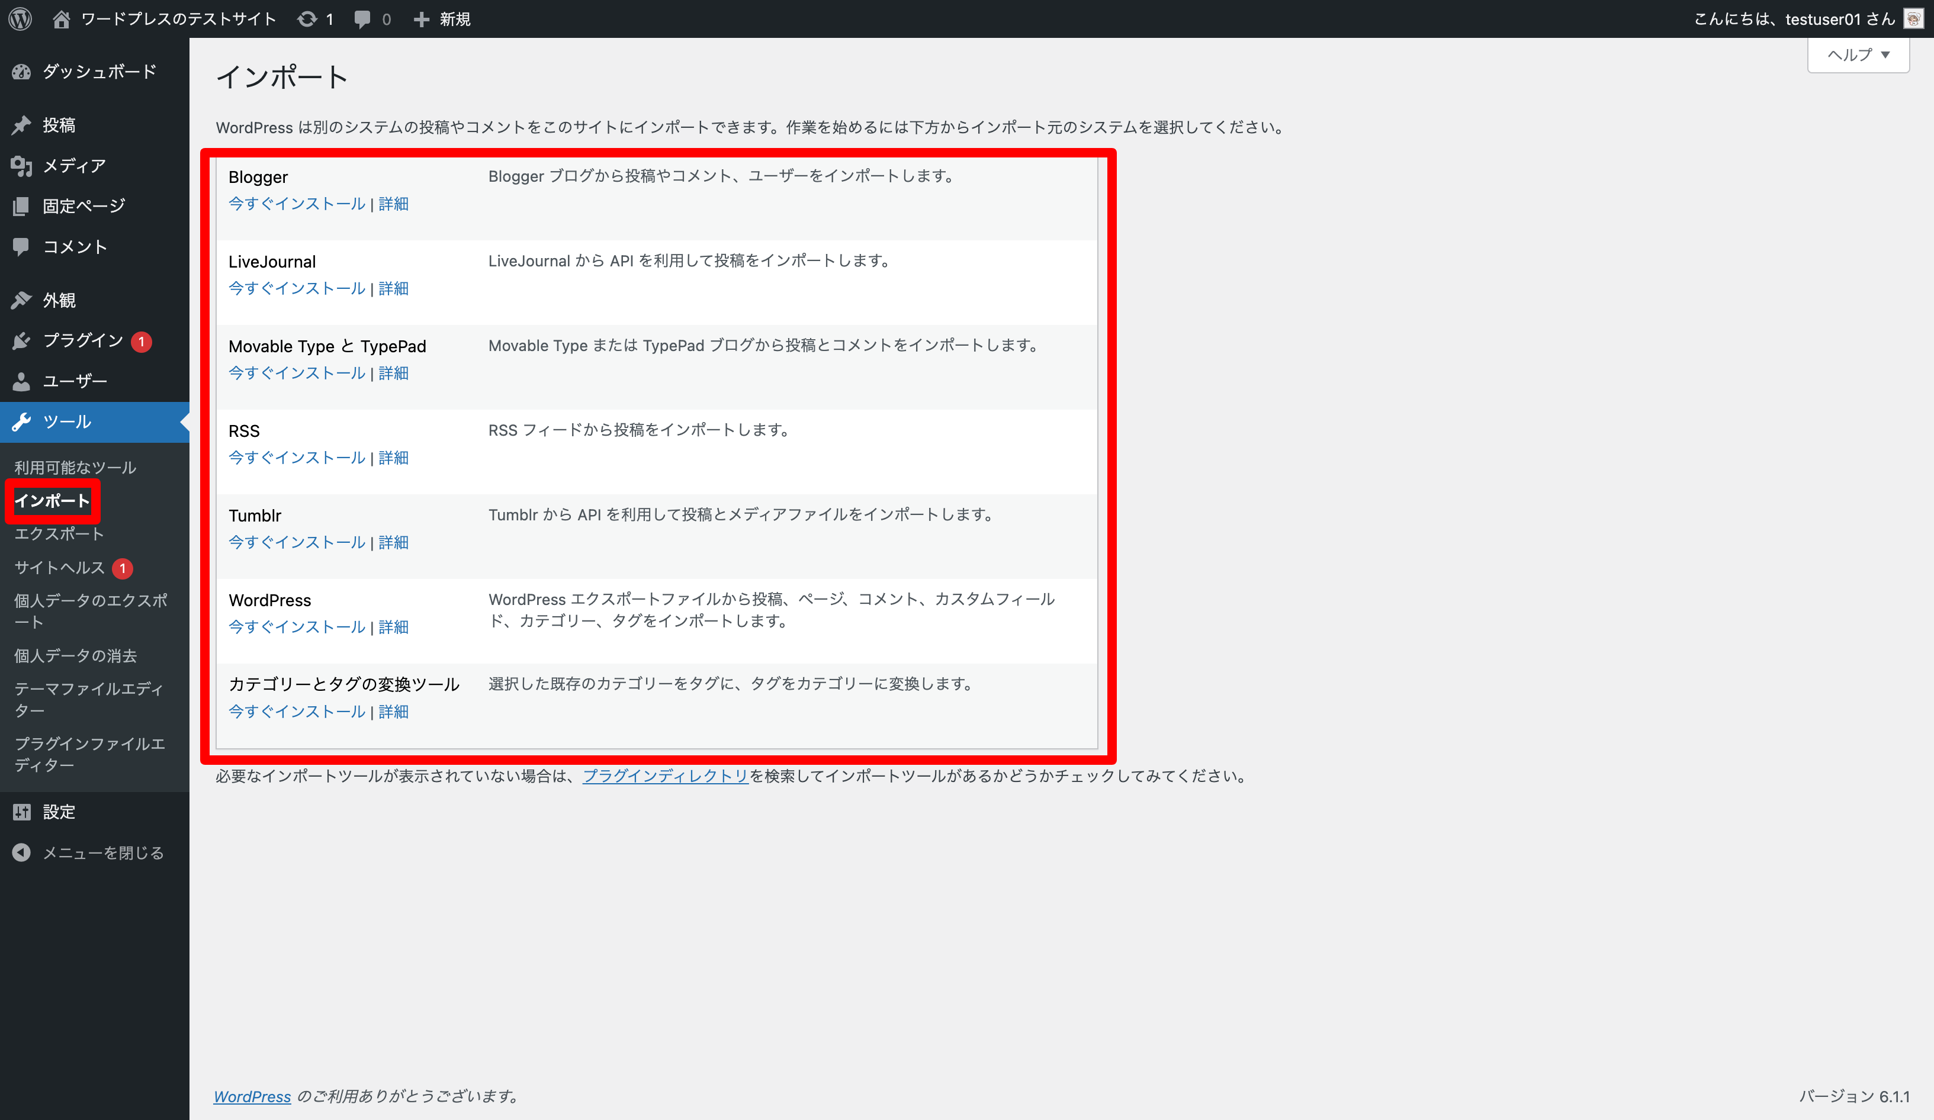View 詳細 for Movable Type importer
This screenshot has height=1120, width=1934.
(x=394, y=373)
